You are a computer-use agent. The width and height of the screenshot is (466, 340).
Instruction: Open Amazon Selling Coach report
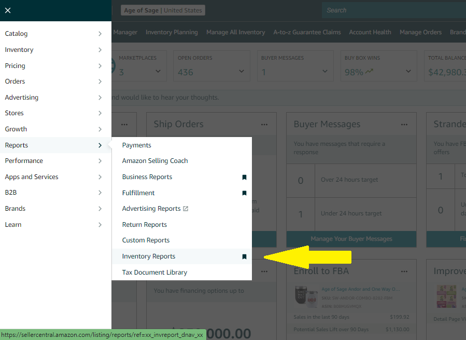[x=181, y=161]
